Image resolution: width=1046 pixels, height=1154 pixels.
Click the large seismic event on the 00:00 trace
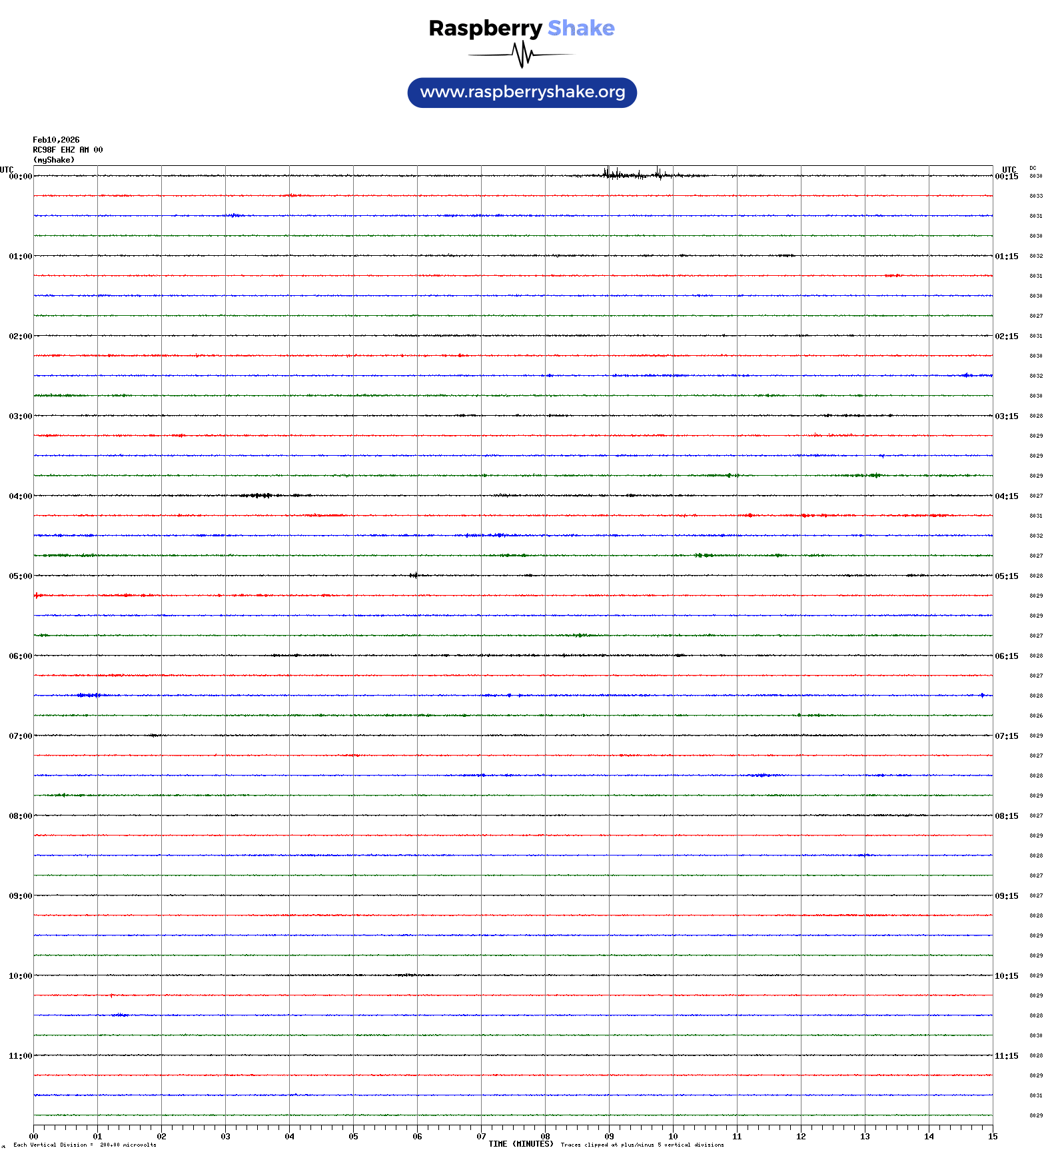coord(633,175)
